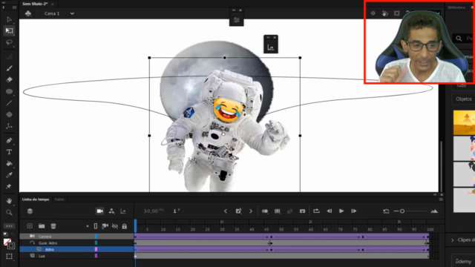Image resolution: width=475 pixels, height=267 pixels.
Task: Select the Paint Bucket tool
Action: pyautogui.click(x=9, y=163)
